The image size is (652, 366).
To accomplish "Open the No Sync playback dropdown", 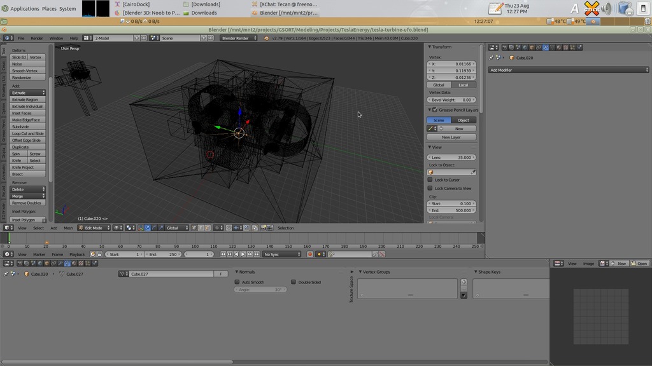I will coord(281,254).
